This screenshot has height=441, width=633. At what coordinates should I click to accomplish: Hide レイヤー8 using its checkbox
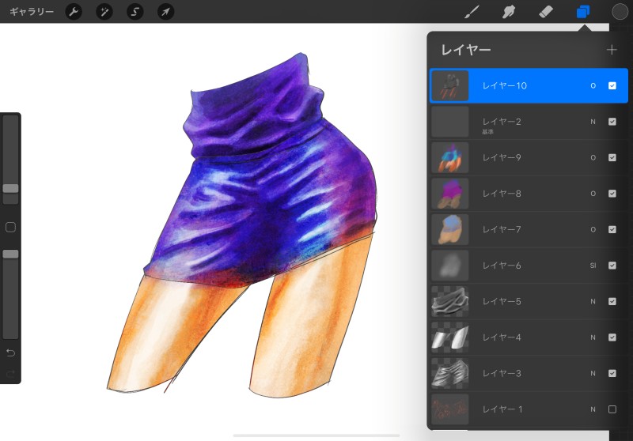(x=612, y=194)
